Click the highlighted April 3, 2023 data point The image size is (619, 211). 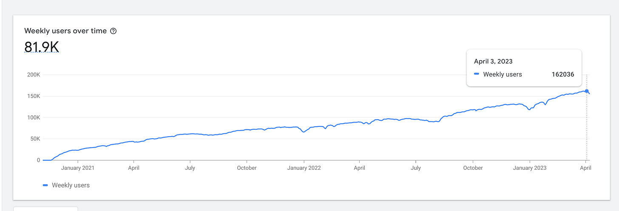tap(587, 91)
